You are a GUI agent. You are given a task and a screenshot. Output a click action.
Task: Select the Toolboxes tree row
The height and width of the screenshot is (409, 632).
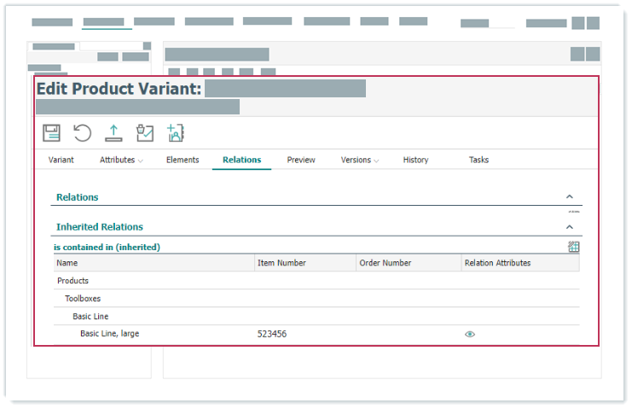coord(82,299)
